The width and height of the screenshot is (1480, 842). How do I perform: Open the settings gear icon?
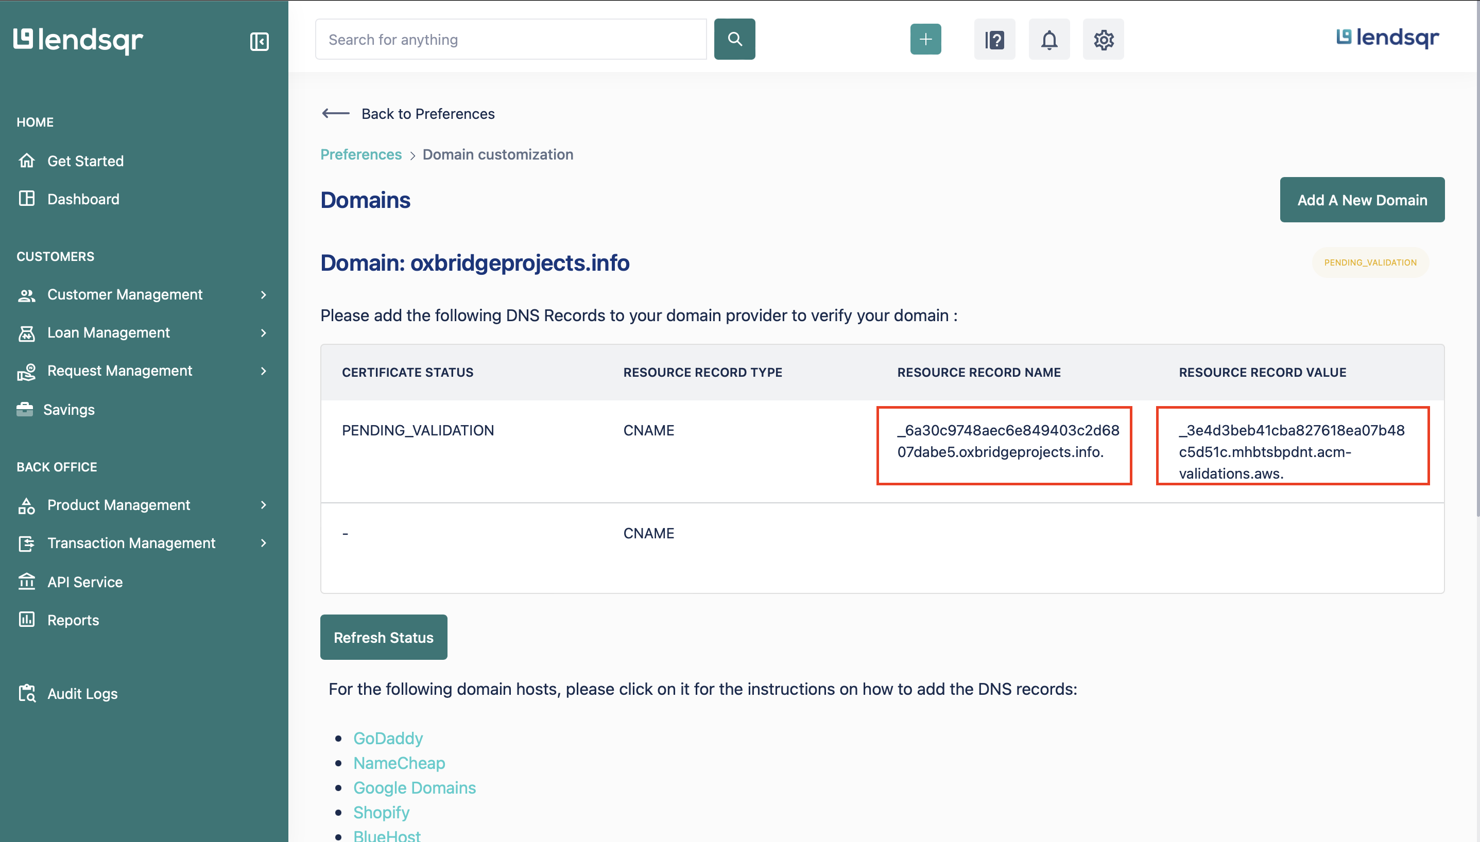coord(1103,39)
